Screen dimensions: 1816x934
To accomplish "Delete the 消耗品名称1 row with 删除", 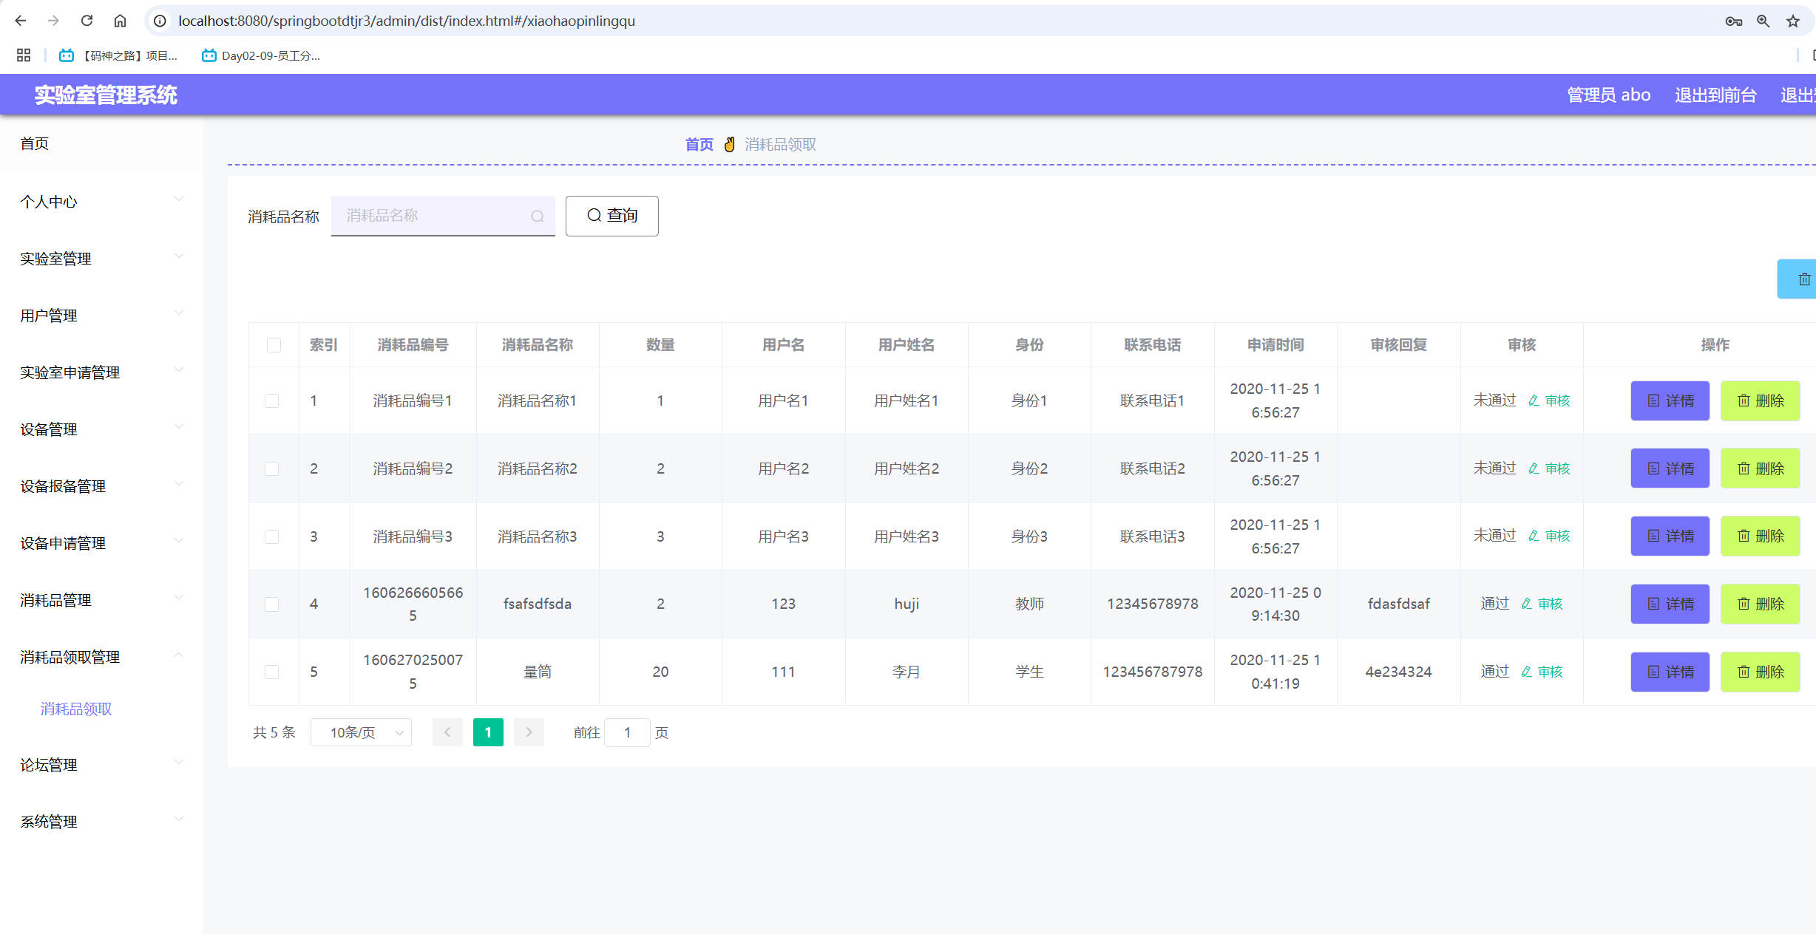I will [1760, 400].
